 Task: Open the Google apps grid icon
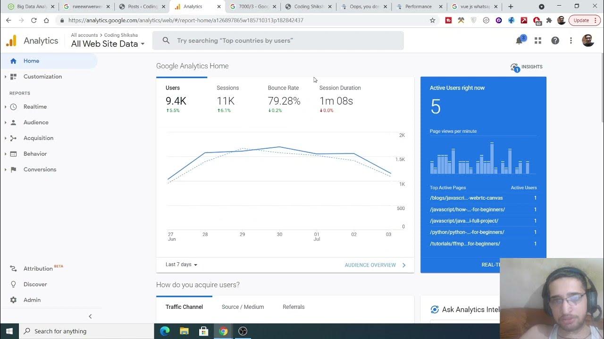point(537,40)
